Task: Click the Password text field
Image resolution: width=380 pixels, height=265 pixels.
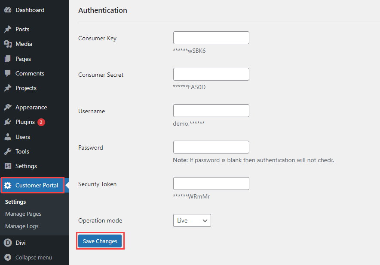Action: [x=211, y=147]
